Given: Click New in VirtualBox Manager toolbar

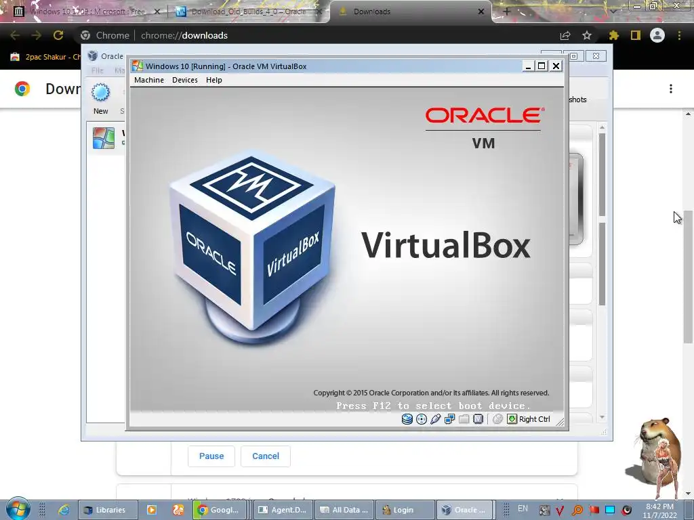Looking at the screenshot, I should pyautogui.click(x=100, y=99).
